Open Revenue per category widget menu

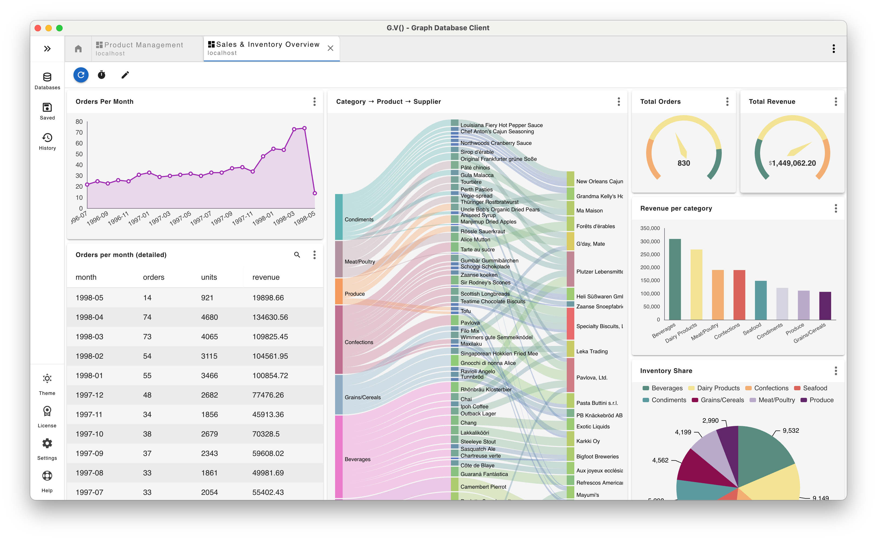coord(836,209)
